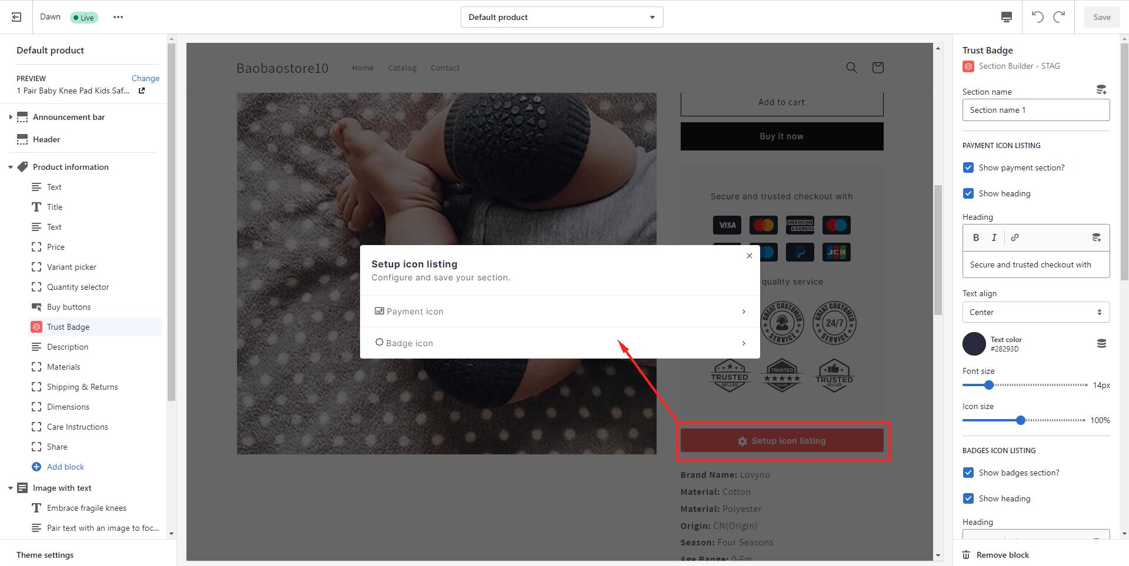
Task: Click the Setup icon listing button
Action: 782,441
